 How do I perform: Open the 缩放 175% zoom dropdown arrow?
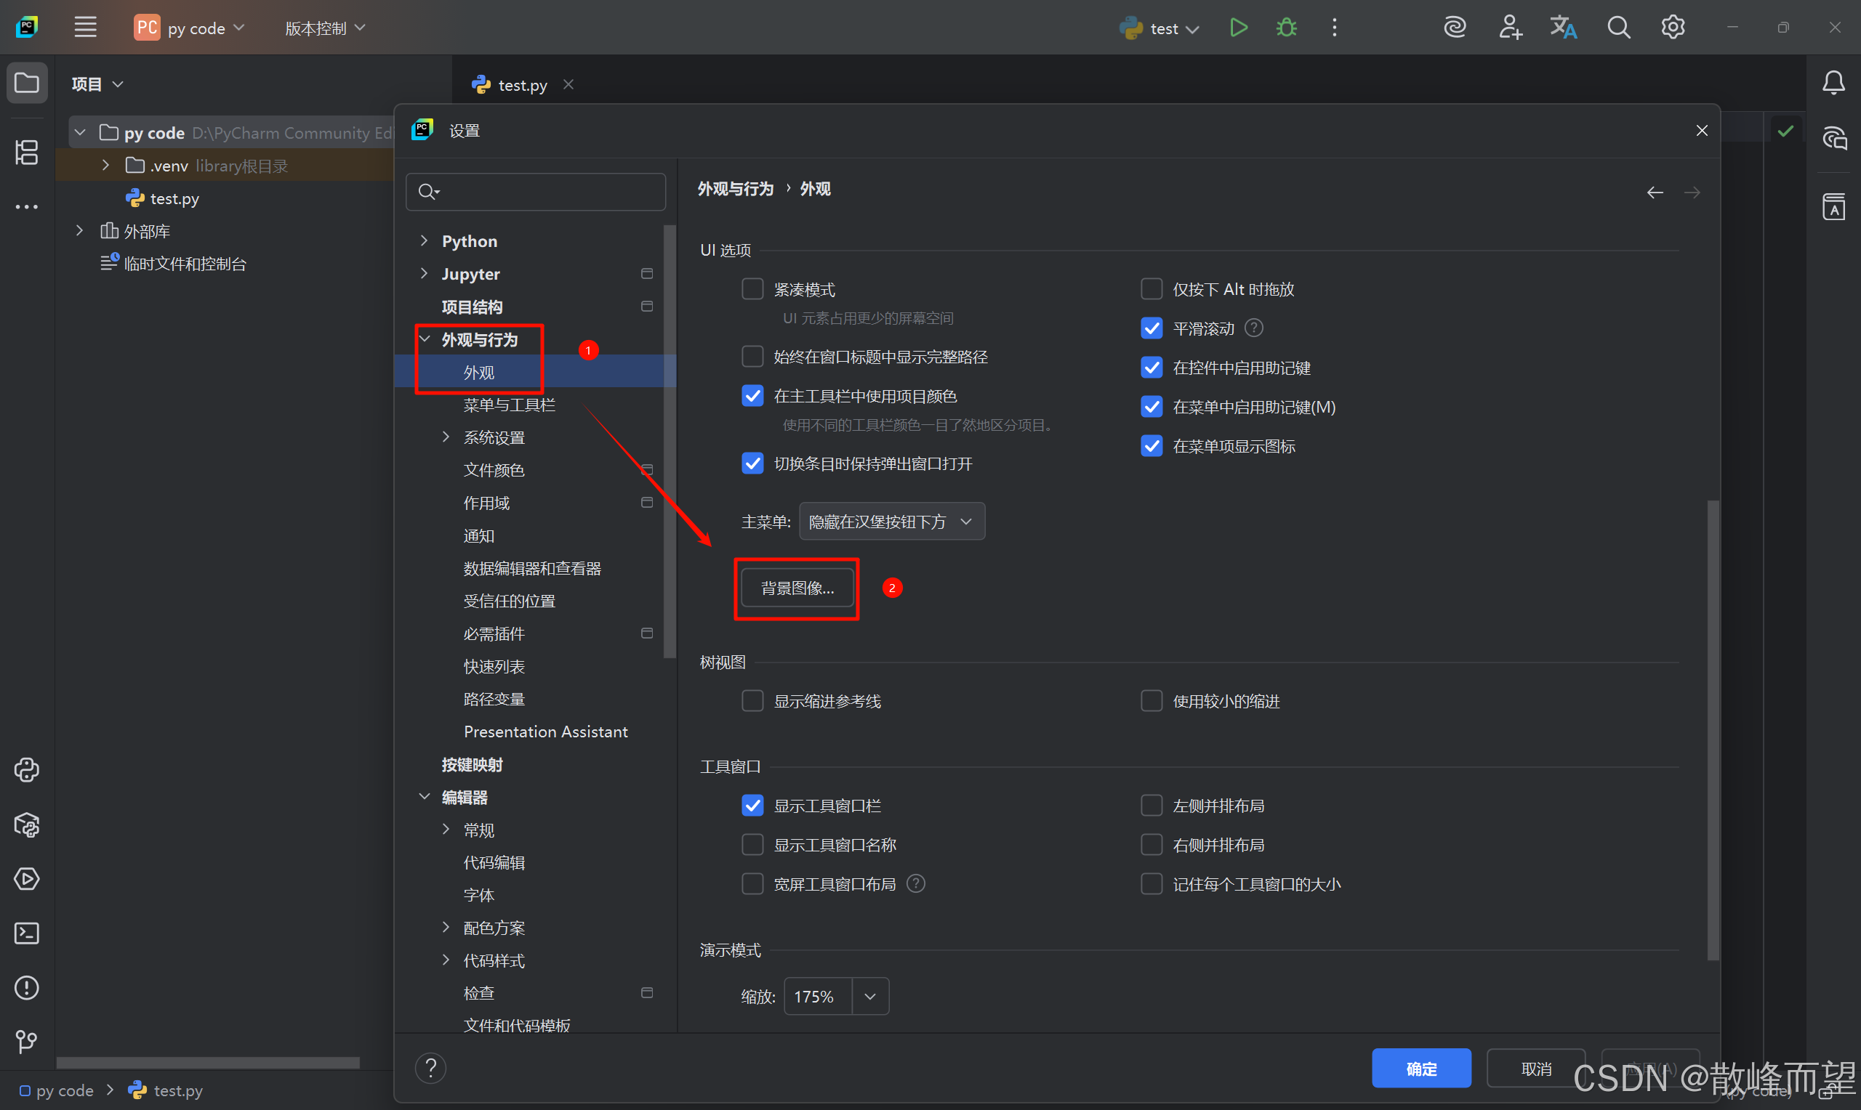point(869,996)
